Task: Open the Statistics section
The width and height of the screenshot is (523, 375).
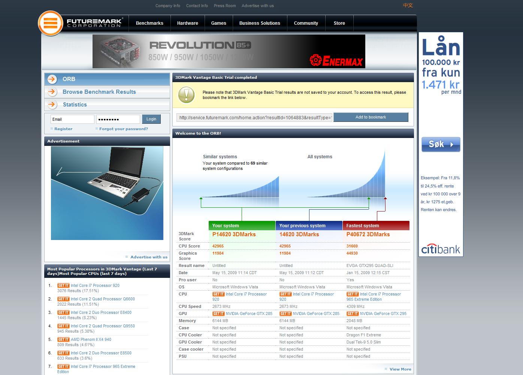Action: (x=107, y=105)
